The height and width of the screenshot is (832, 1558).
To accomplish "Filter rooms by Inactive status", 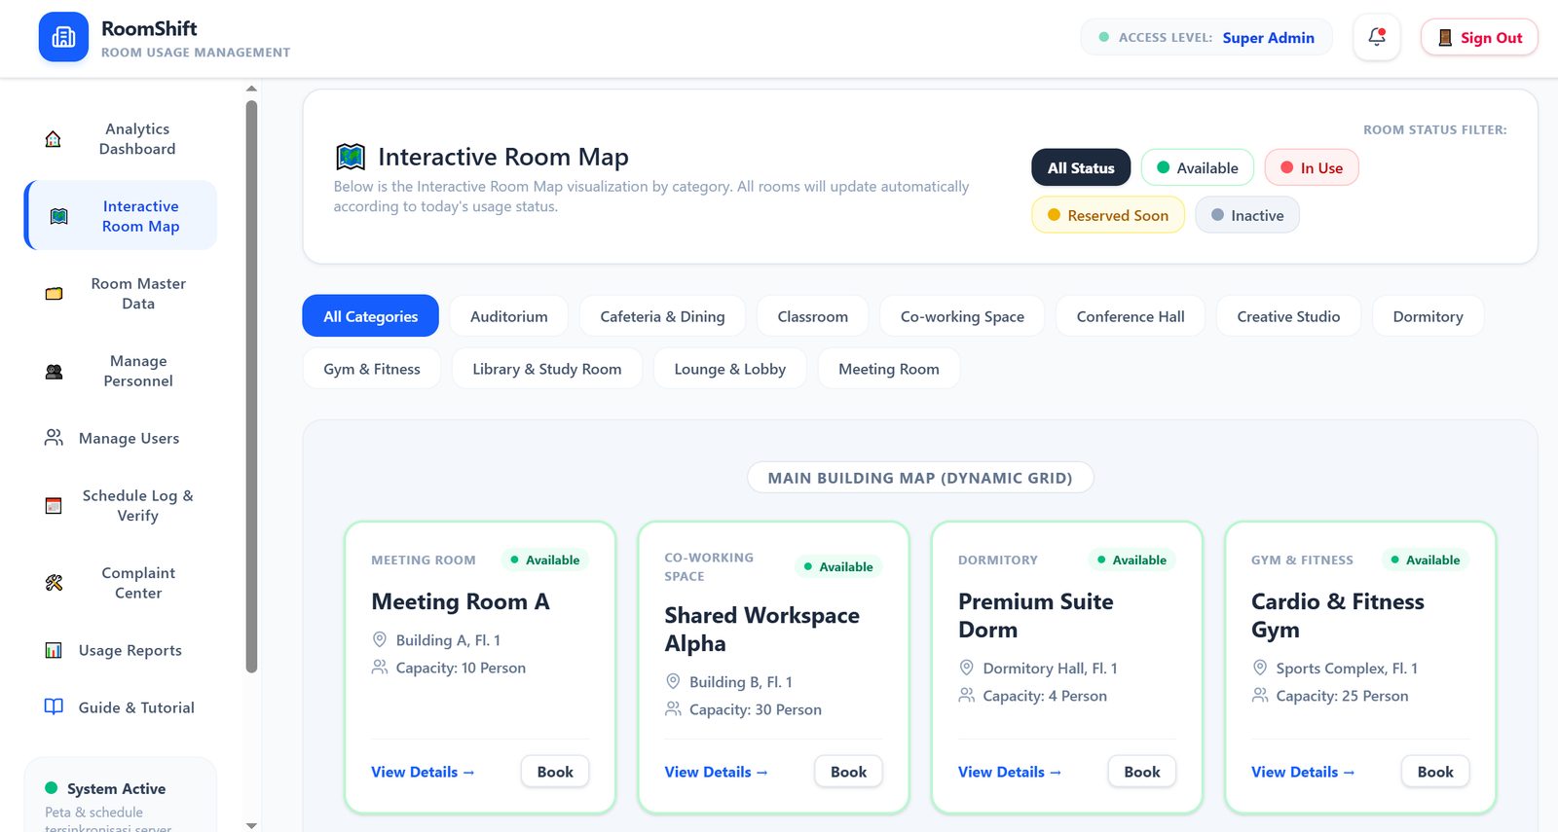I will [1247, 215].
